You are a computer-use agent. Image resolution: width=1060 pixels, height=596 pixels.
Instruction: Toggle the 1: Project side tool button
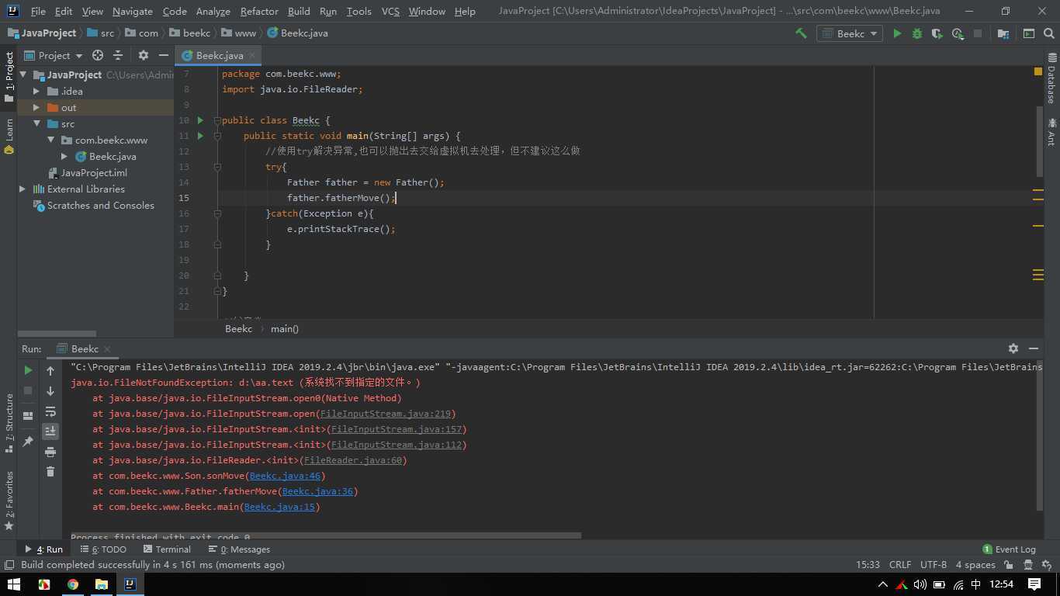tap(9, 77)
